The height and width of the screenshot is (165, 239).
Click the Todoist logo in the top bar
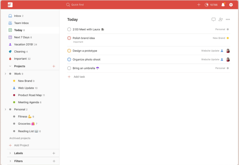(10, 5)
